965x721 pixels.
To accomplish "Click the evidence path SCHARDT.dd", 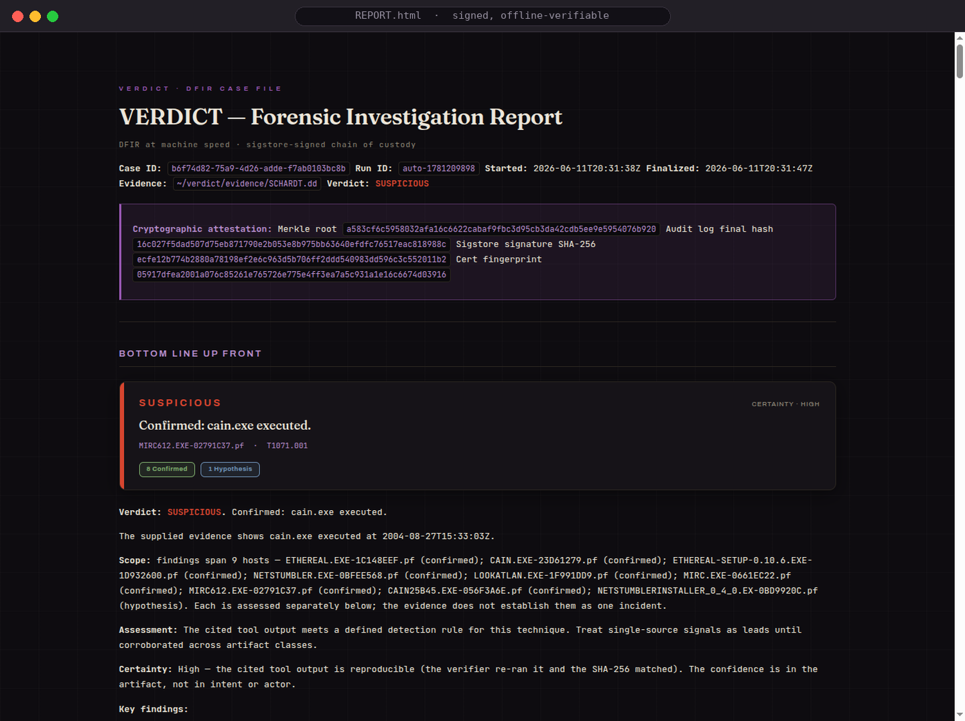I will point(247,183).
